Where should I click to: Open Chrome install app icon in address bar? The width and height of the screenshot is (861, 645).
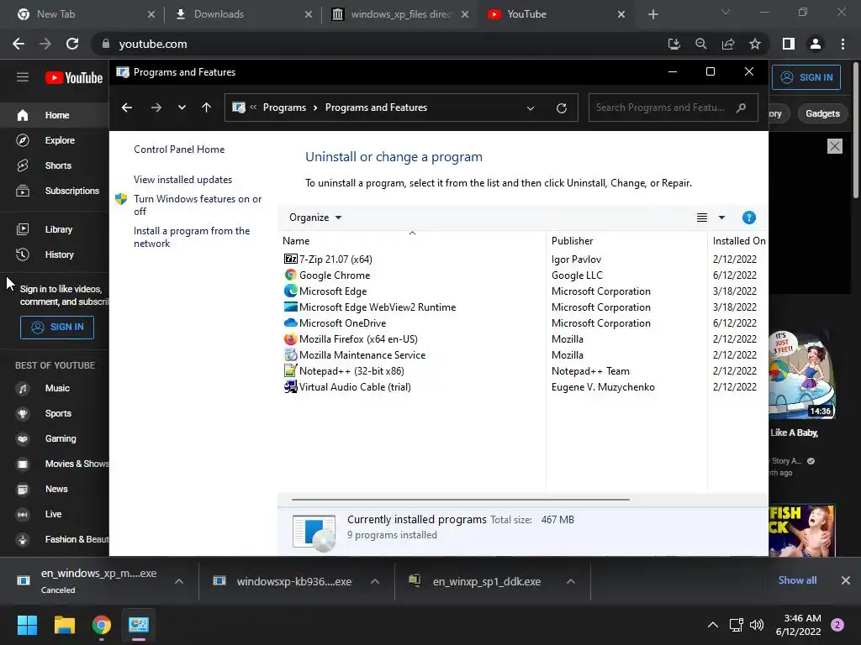[x=673, y=44]
